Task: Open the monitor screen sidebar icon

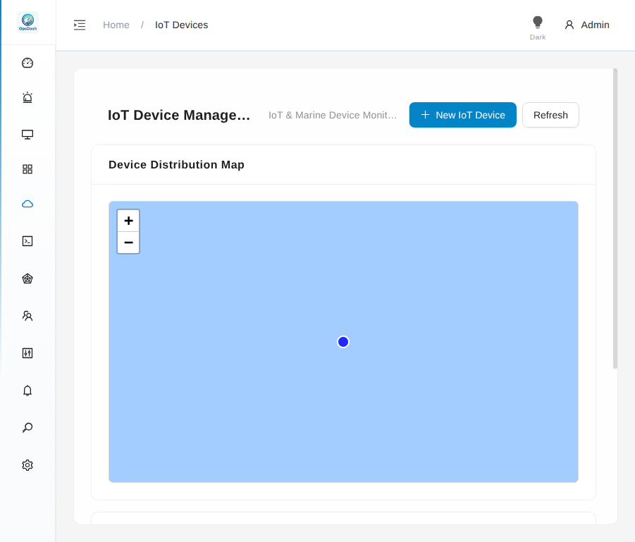Action: point(27,135)
